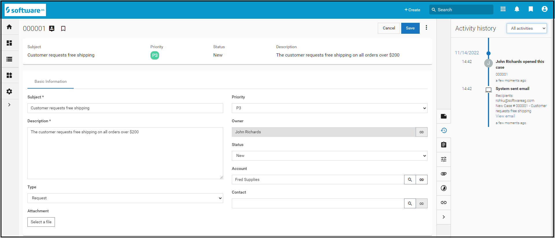Image resolution: width=555 pixels, height=238 pixels.
Task: Collapse the right panel chevron
Action: pyautogui.click(x=444, y=217)
